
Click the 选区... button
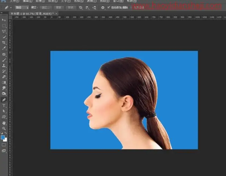click(46, 7)
